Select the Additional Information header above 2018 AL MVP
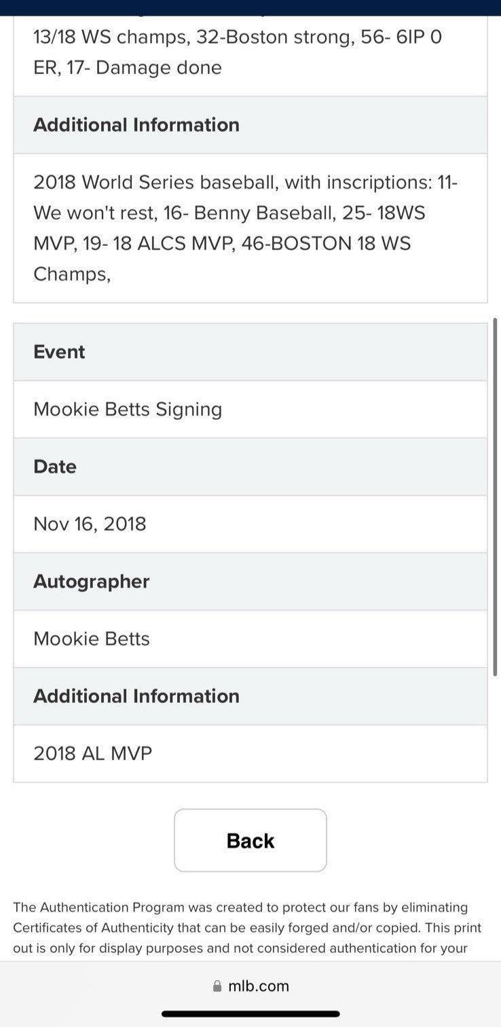Viewport: 501px width, 1027px height. point(250,696)
